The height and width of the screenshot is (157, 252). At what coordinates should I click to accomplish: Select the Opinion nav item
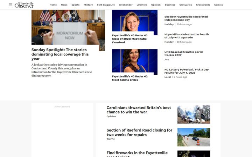coord(156,5)
